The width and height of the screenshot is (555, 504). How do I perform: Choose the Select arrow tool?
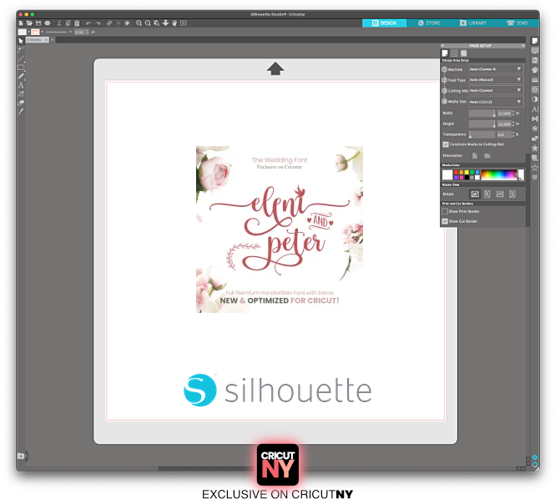tap(21, 41)
